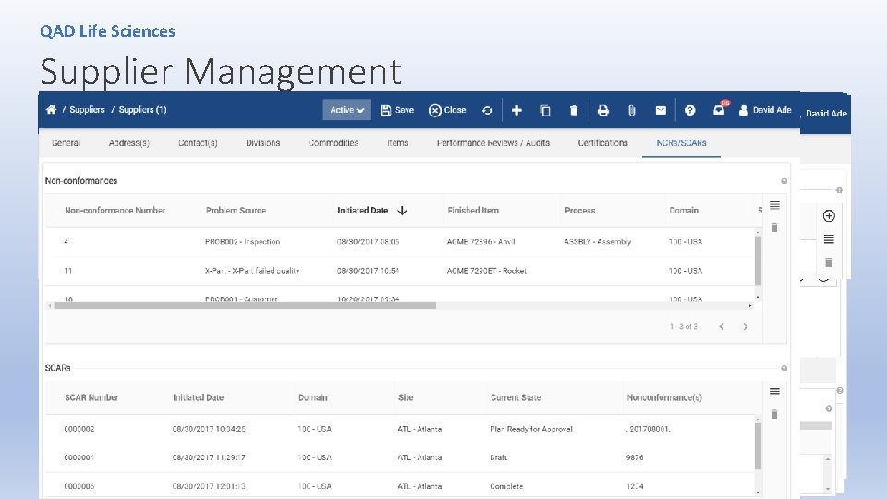Print the supplier record

coord(603,110)
